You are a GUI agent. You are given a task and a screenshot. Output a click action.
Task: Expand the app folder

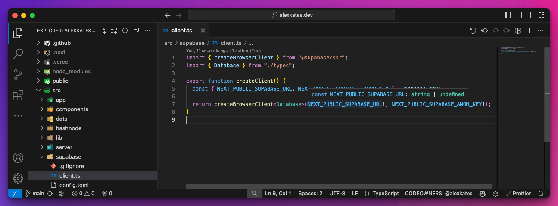pyautogui.click(x=93, y=100)
